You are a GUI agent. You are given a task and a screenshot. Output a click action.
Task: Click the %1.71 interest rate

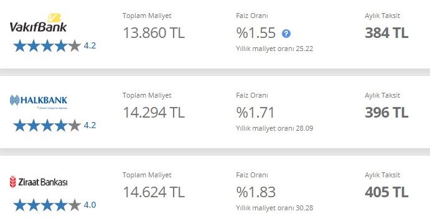[255, 113]
